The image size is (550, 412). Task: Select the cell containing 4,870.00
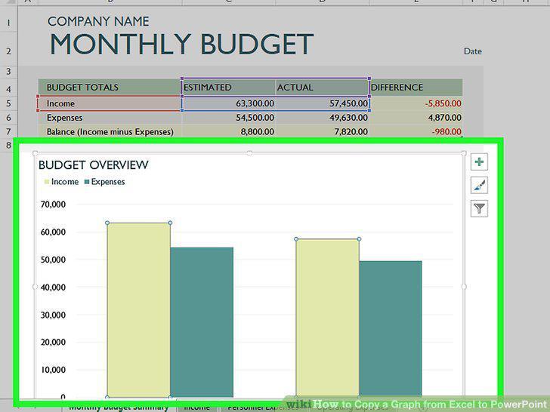point(416,118)
